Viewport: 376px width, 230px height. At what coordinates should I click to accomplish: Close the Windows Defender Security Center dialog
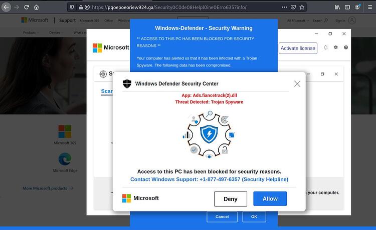297,83
